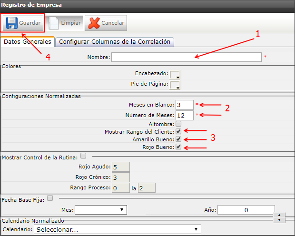Viewport: 295px width, 236px height.
Task: Uncheck the Rojo Bueno checkbox
Action: pyautogui.click(x=178, y=147)
